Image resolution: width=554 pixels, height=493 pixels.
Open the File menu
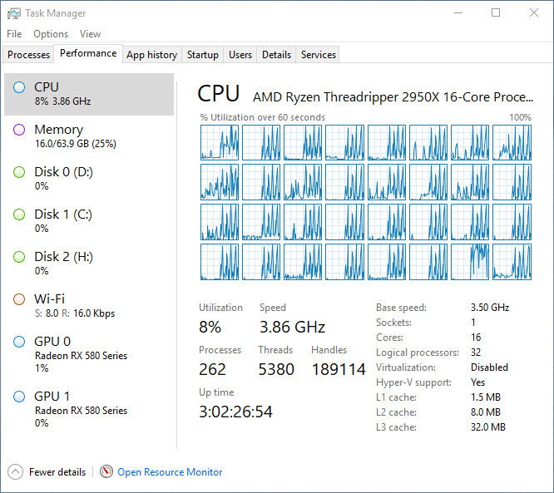point(14,34)
